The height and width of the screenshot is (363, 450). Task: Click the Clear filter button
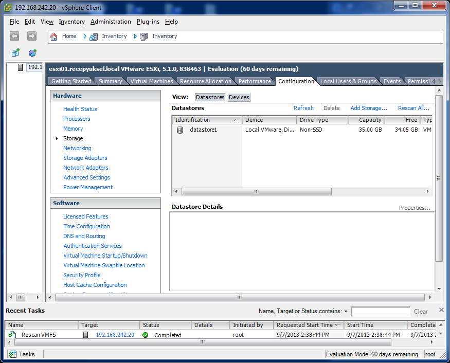coord(421,312)
